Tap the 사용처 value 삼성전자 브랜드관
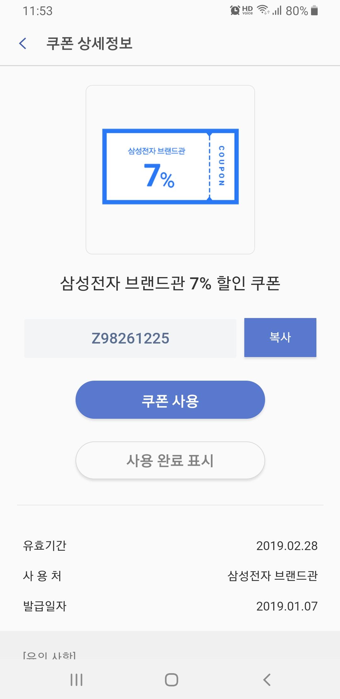340x699 pixels. pyautogui.click(x=272, y=576)
